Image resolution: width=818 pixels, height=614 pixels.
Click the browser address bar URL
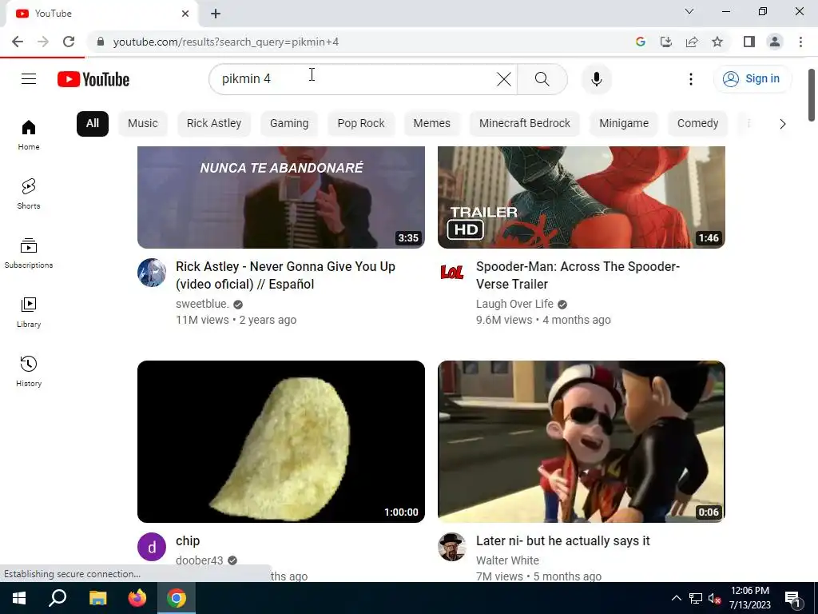[x=226, y=42]
